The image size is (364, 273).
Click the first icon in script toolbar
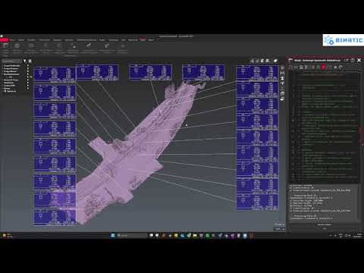click(x=291, y=67)
